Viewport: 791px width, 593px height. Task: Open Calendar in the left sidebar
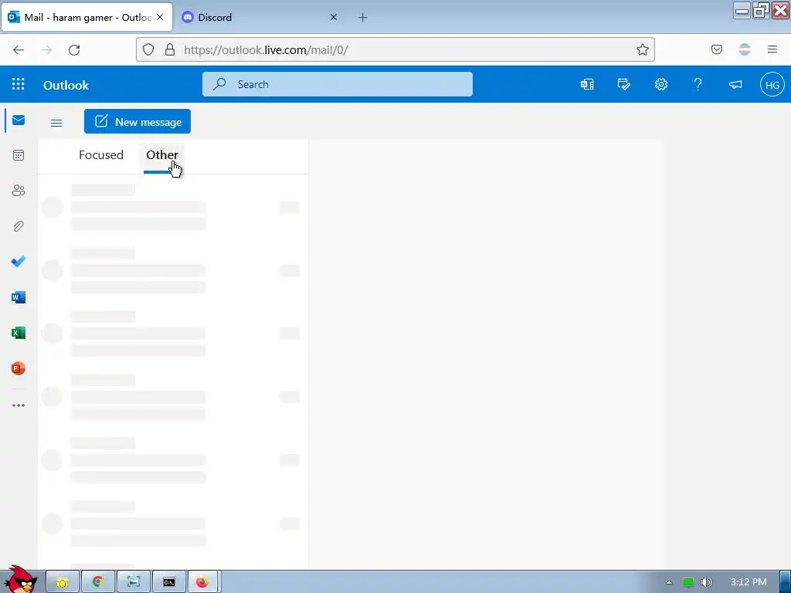tap(19, 155)
